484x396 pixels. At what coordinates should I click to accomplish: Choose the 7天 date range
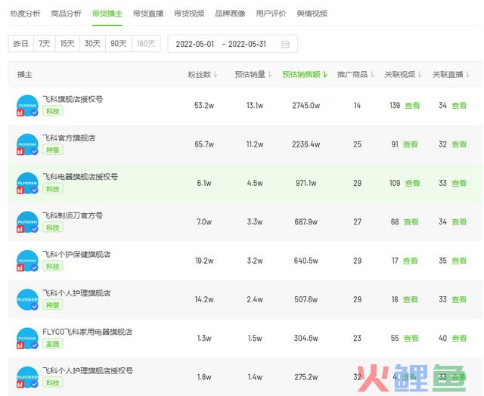tap(45, 44)
